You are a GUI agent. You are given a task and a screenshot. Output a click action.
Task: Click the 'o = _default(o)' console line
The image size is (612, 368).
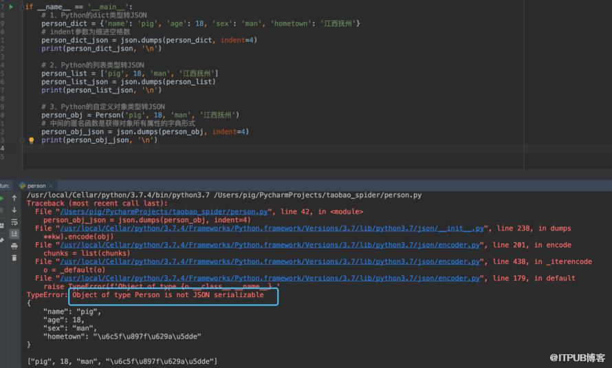coord(74,270)
